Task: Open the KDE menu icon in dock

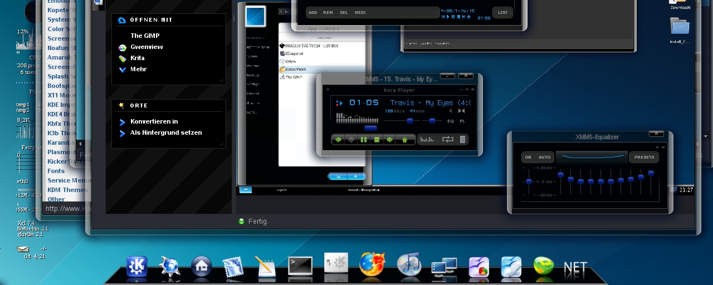Action: (136, 266)
